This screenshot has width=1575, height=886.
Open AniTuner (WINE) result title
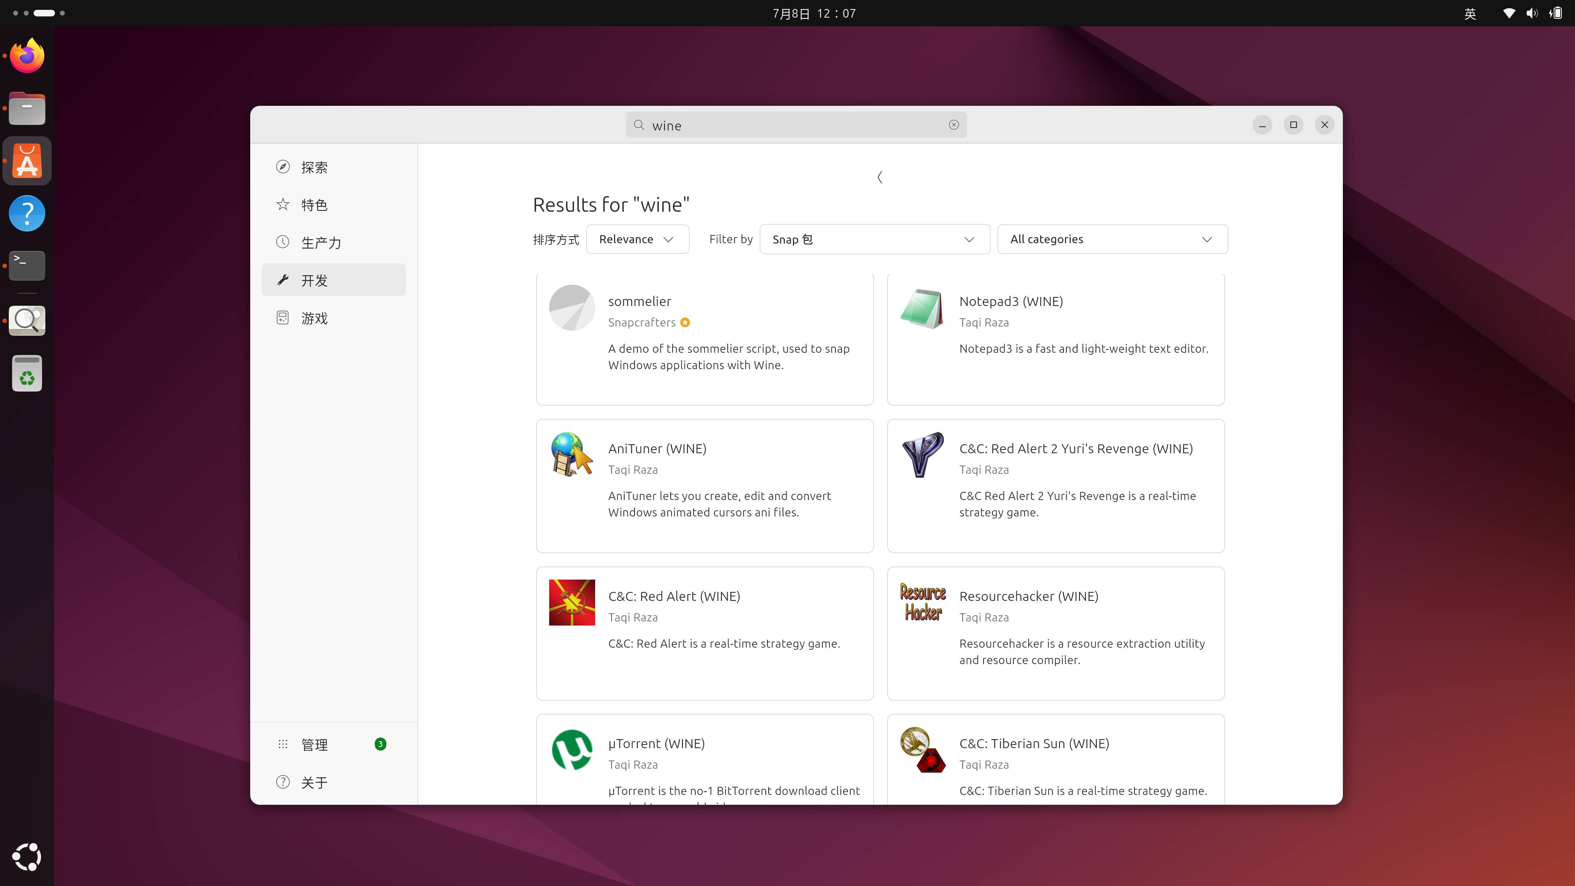click(x=657, y=448)
